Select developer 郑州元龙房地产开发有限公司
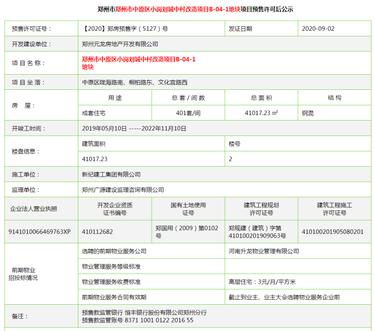Image resolution: width=374 pixels, height=331 pixels. pyautogui.click(x=120, y=44)
